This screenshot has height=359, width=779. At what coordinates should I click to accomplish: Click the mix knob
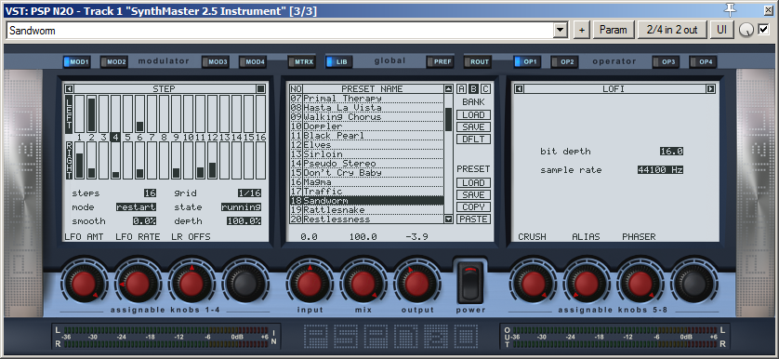363,283
